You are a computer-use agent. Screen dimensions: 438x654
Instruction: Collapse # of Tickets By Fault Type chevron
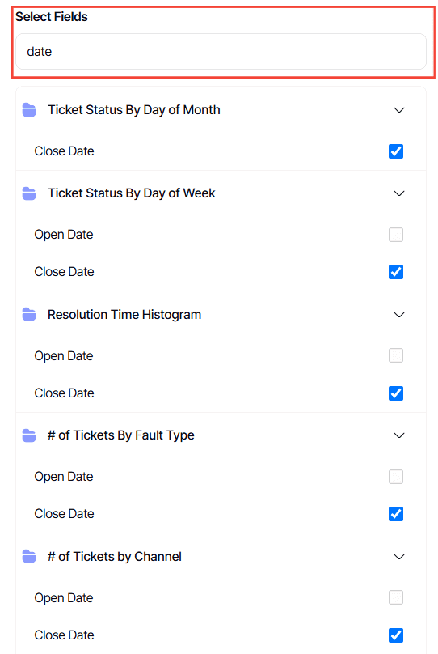click(x=399, y=435)
